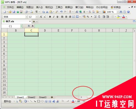136x109 pixels.
Task: Click the AutoSum sigma icon
Action: coord(84,12)
